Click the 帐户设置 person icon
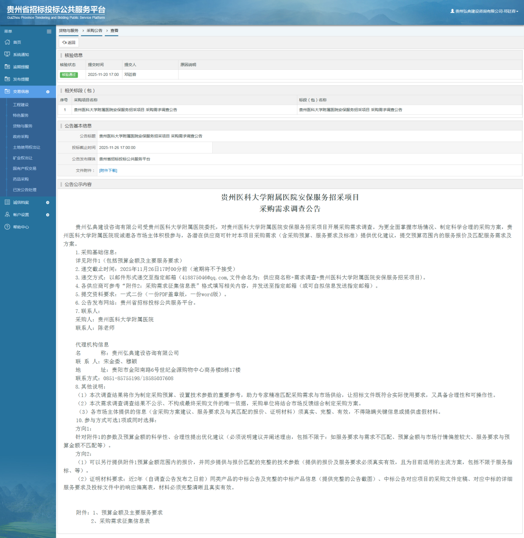The height and width of the screenshot is (538, 524). 7,214
